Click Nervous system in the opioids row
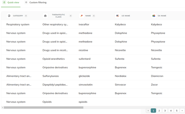The width and height of the screenshot is (185, 114). pos(16,102)
